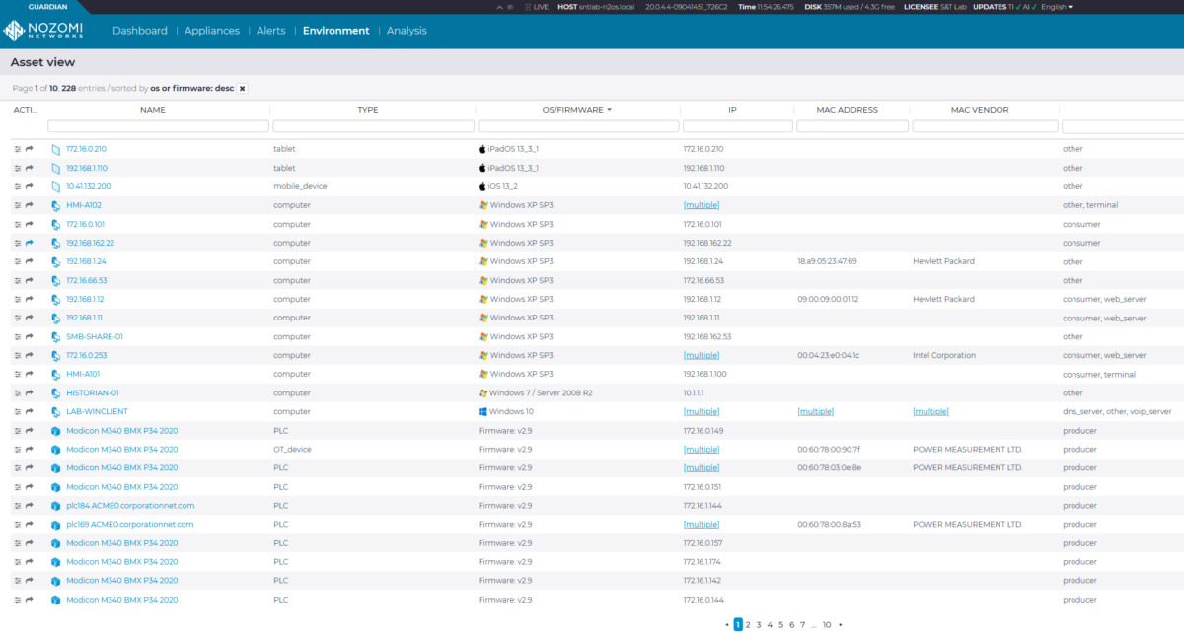Open configure actions icon for HMI-A102 row
This screenshot has width=1184, height=640.
18,205
